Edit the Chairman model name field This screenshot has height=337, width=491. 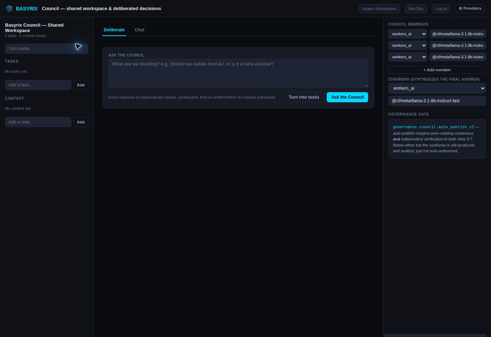pos(437,101)
